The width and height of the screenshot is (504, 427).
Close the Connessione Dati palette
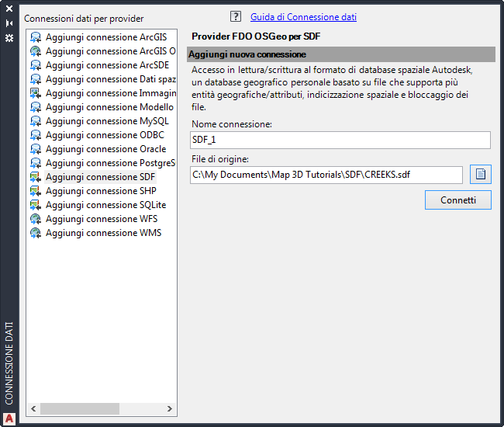click(9, 10)
